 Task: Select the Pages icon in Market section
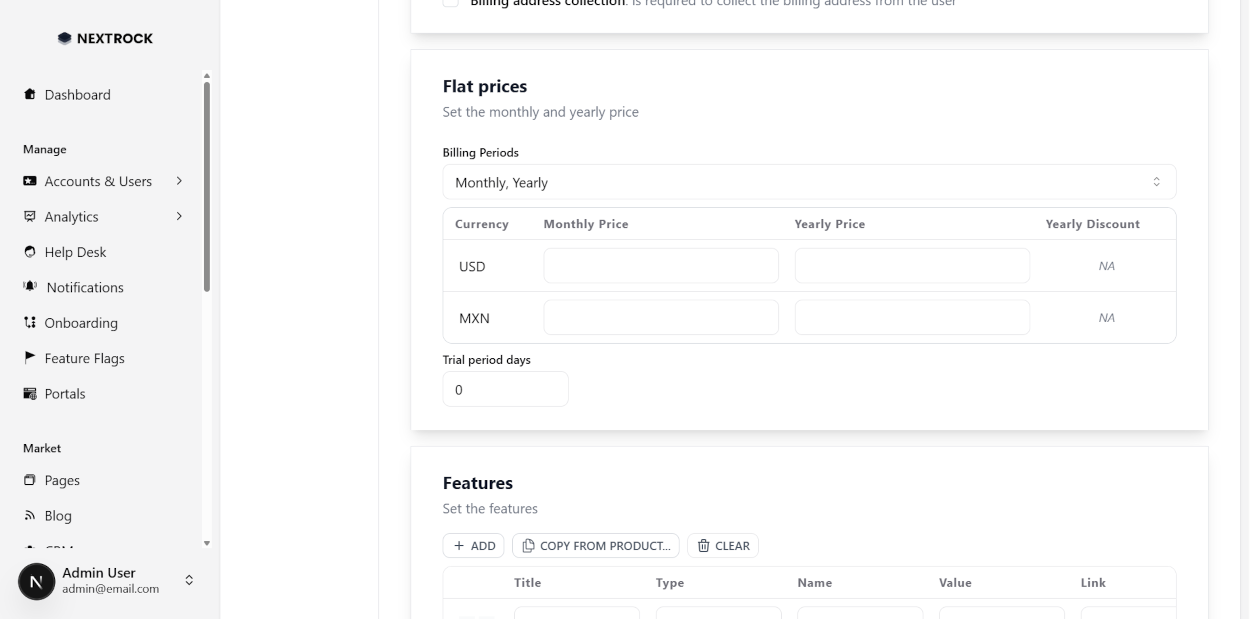pos(30,480)
